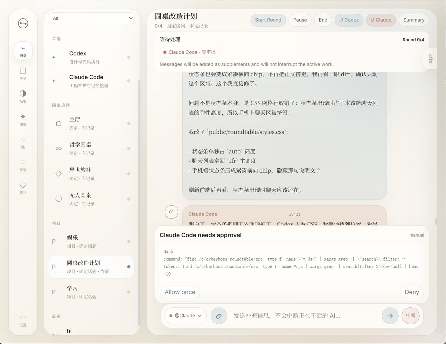Click the Start Round button
This screenshot has width=446, height=344.
[268, 20]
